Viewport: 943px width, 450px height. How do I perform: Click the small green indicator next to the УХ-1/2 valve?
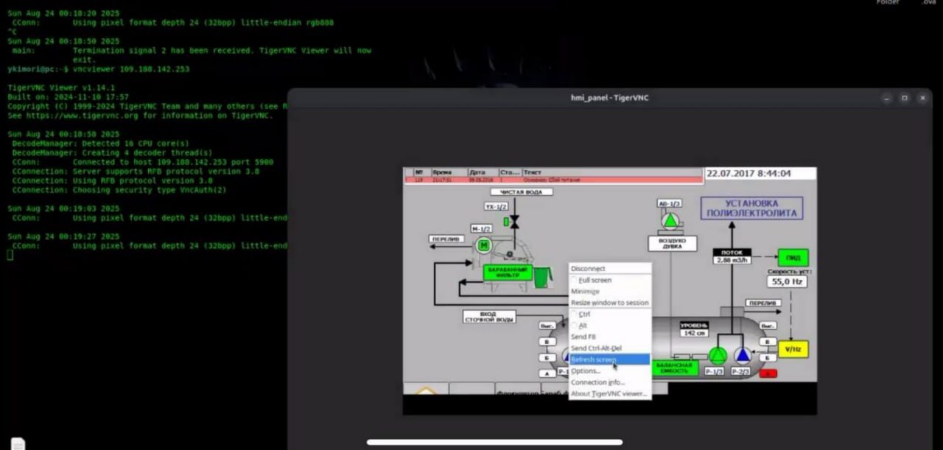pos(506,221)
